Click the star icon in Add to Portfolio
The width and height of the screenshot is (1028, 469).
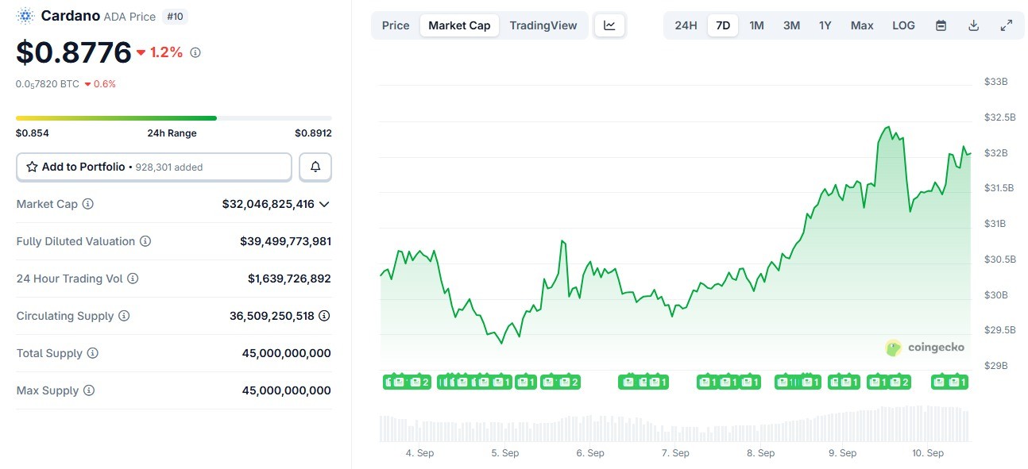pyautogui.click(x=33, y=167)
